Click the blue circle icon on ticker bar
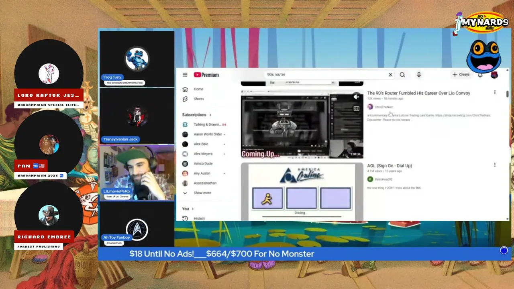The width and height of the screenshot is (514, 289). [x=504, y=250]
